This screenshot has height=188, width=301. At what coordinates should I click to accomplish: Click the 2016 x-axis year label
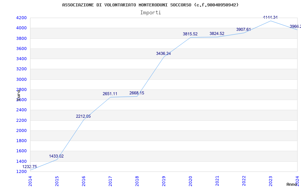click(x=84, y=181)
